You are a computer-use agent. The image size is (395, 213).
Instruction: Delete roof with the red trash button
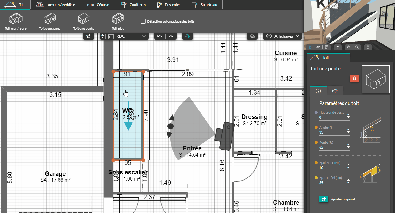click(x=354, y=78)
